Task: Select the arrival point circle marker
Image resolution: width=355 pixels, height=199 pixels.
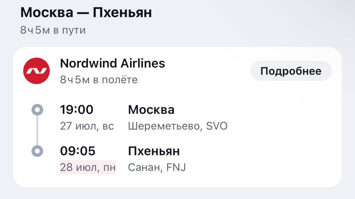Action: pyautogui.click(x=37, y=151)
